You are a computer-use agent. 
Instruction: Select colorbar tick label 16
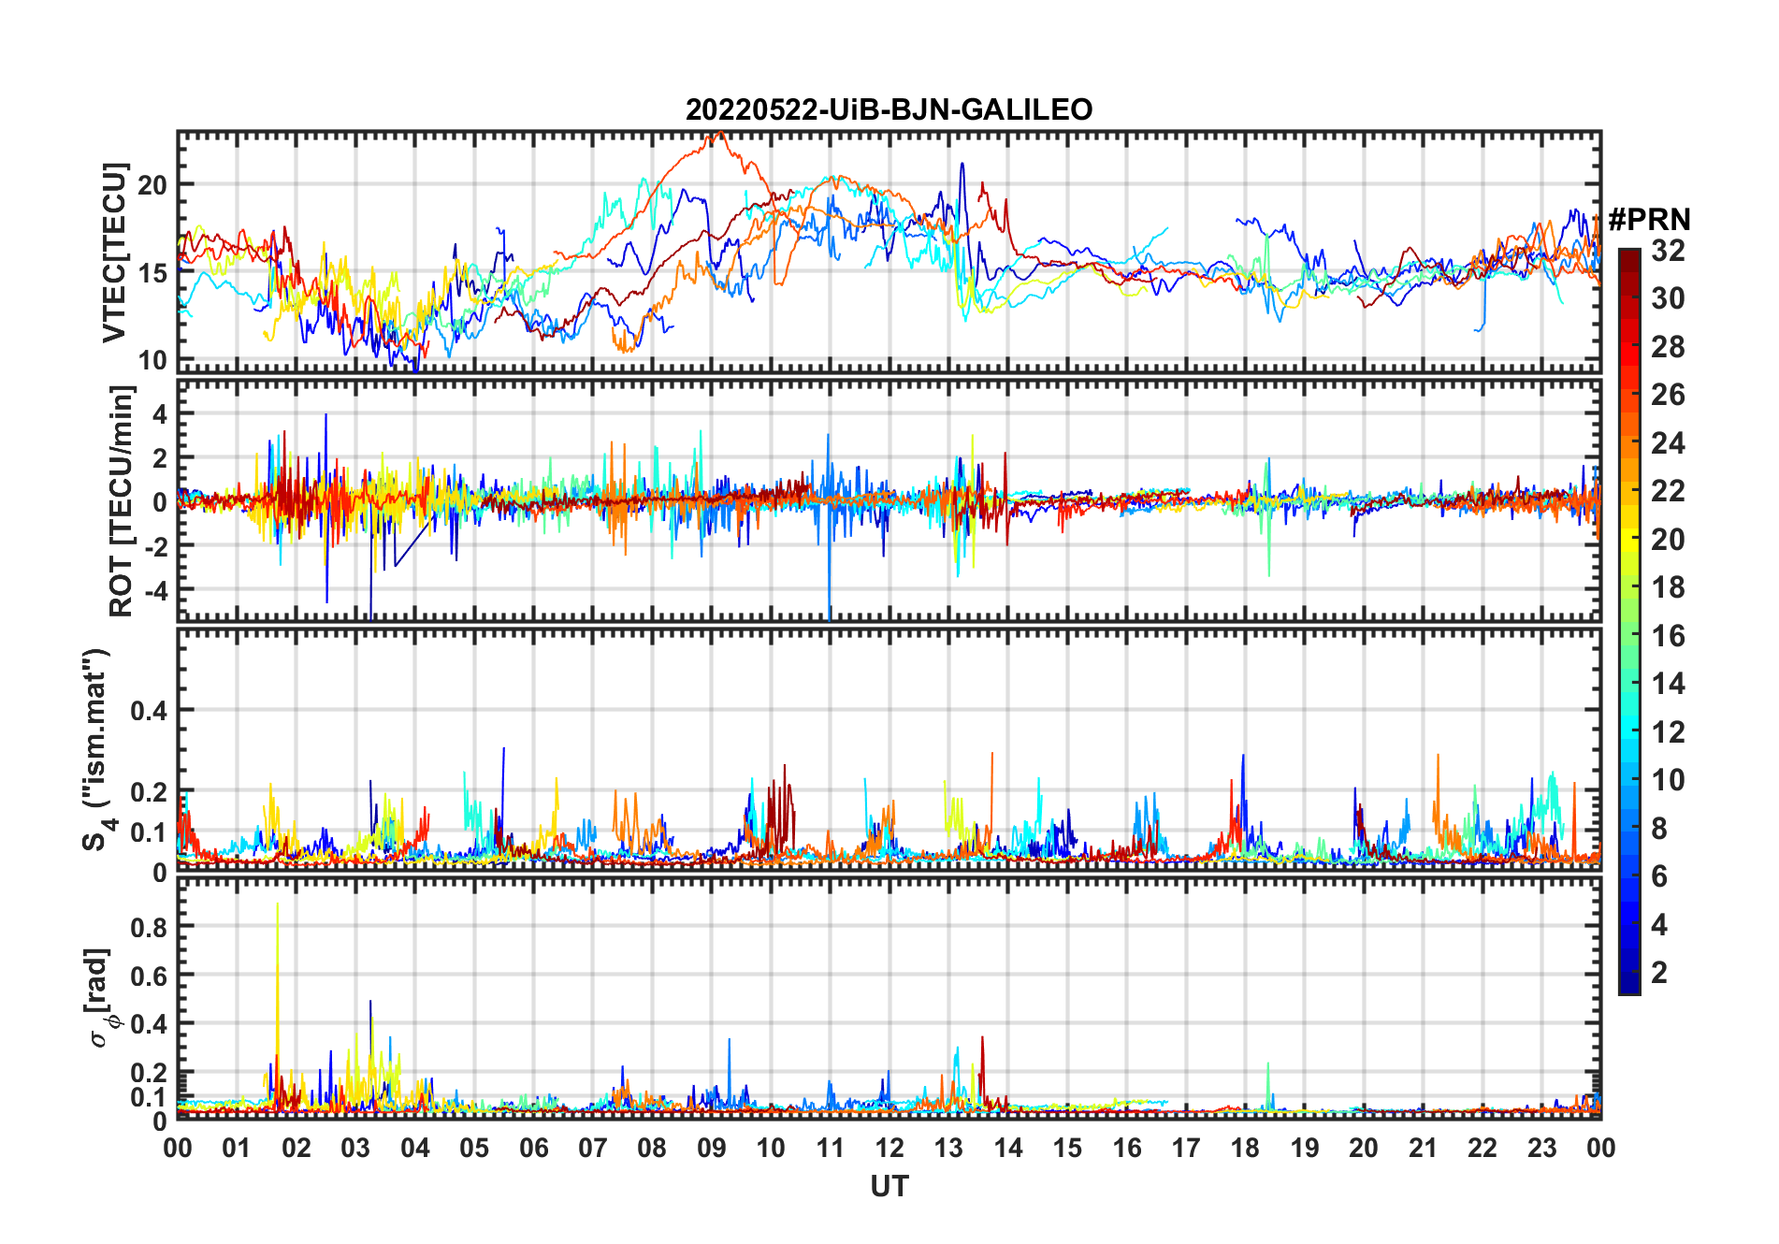(1668, 636)
